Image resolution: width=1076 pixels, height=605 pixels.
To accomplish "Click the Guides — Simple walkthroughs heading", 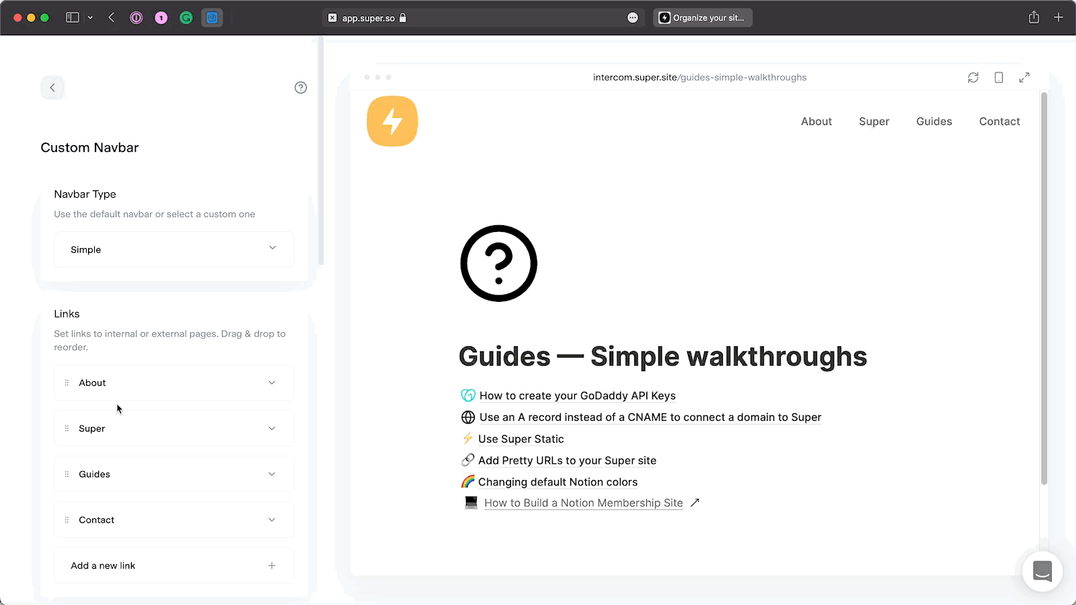I will point(663,357).
